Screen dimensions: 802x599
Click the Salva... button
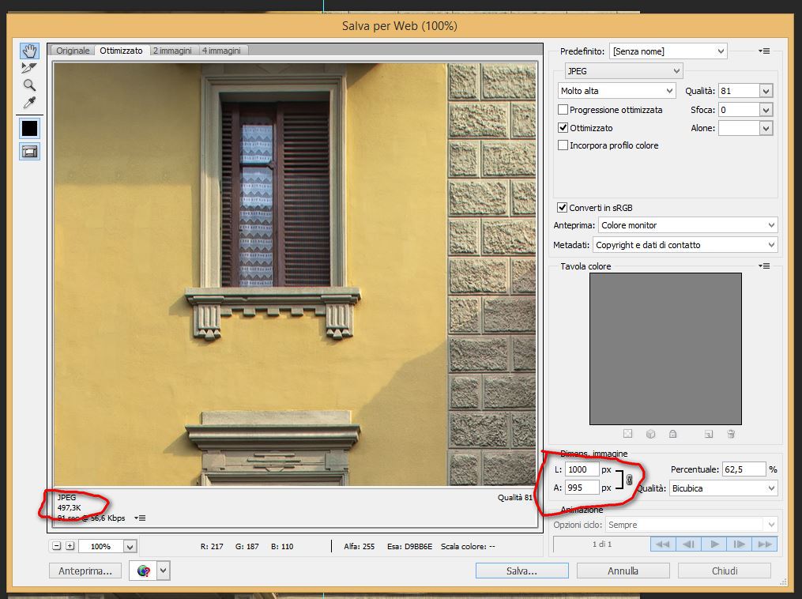(x=521, y=571)
